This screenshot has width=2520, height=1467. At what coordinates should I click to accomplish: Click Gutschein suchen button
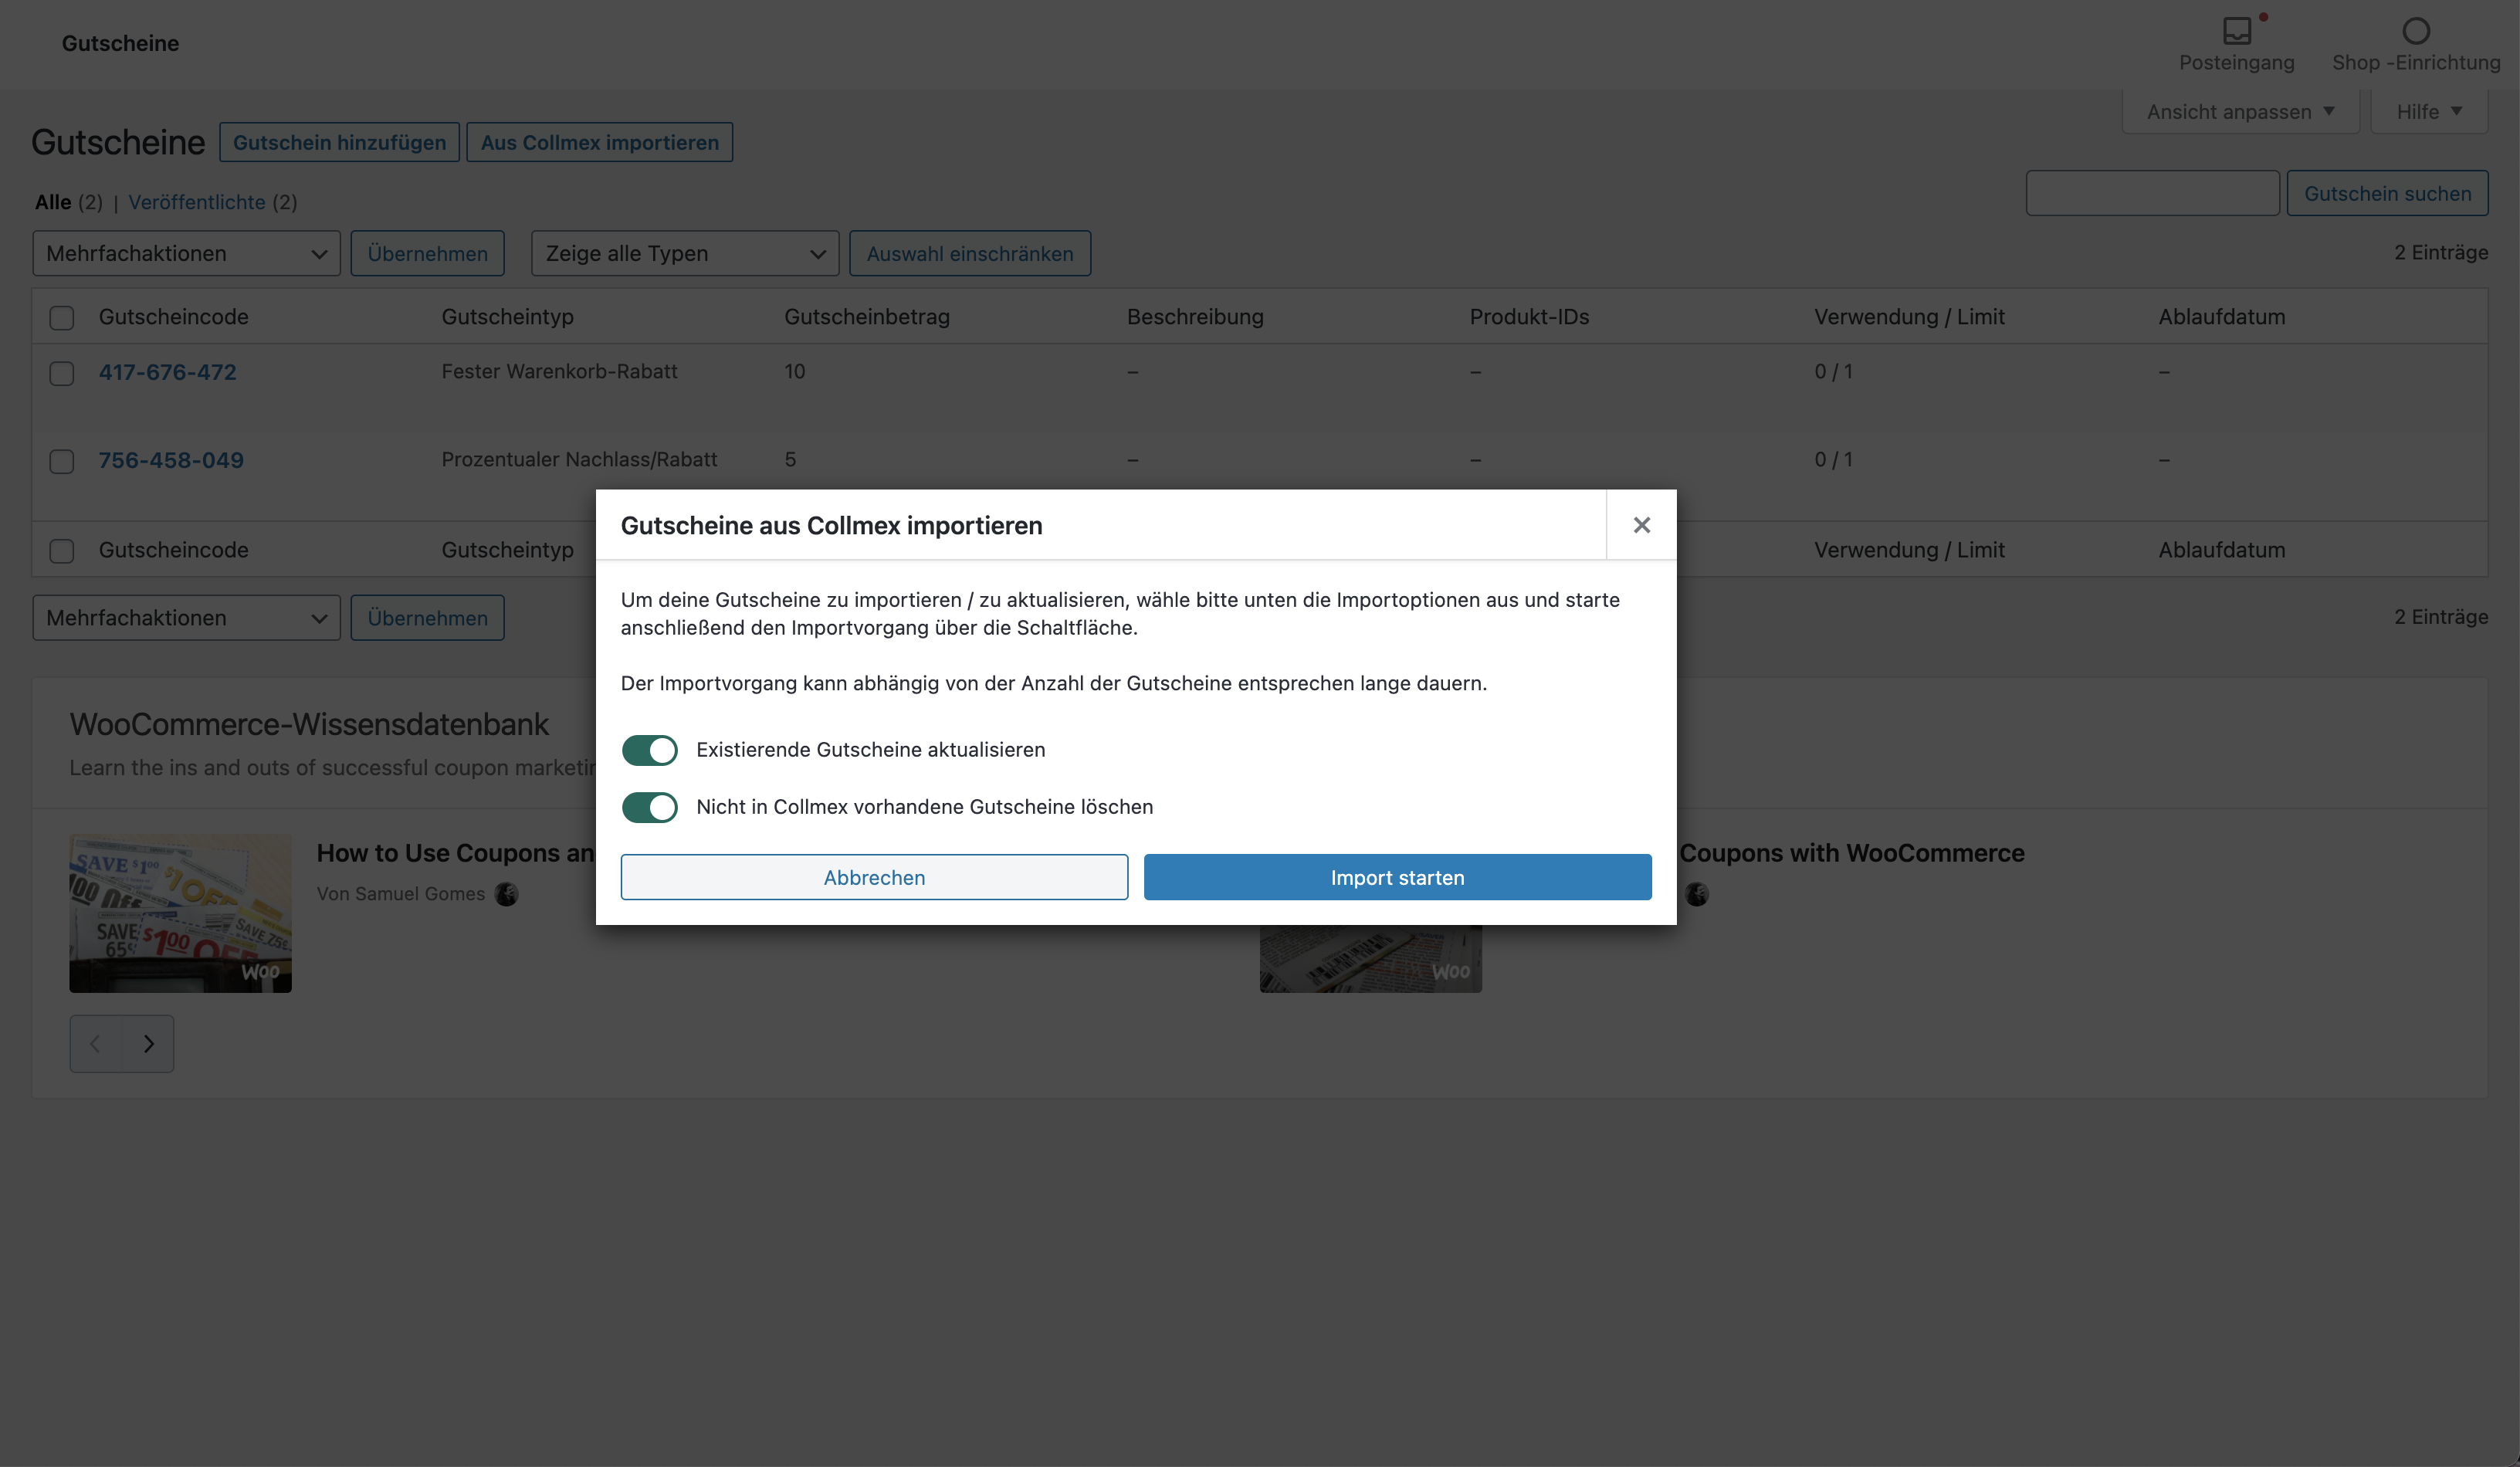pyautogui.click(x=2387, y=193)
